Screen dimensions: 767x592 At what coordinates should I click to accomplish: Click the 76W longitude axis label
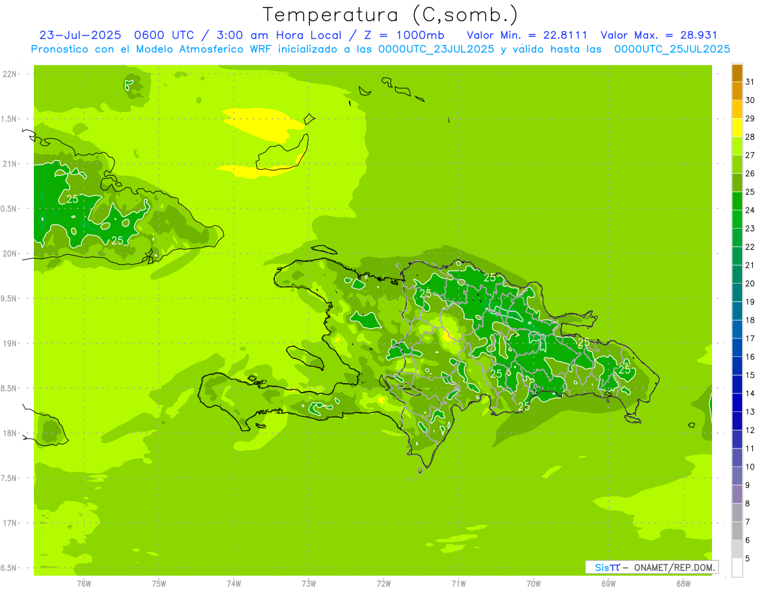coord(84,584)
